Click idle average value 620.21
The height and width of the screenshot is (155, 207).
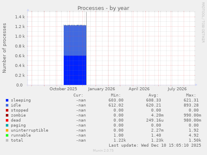pyautogui.click(x=154, y=105)
